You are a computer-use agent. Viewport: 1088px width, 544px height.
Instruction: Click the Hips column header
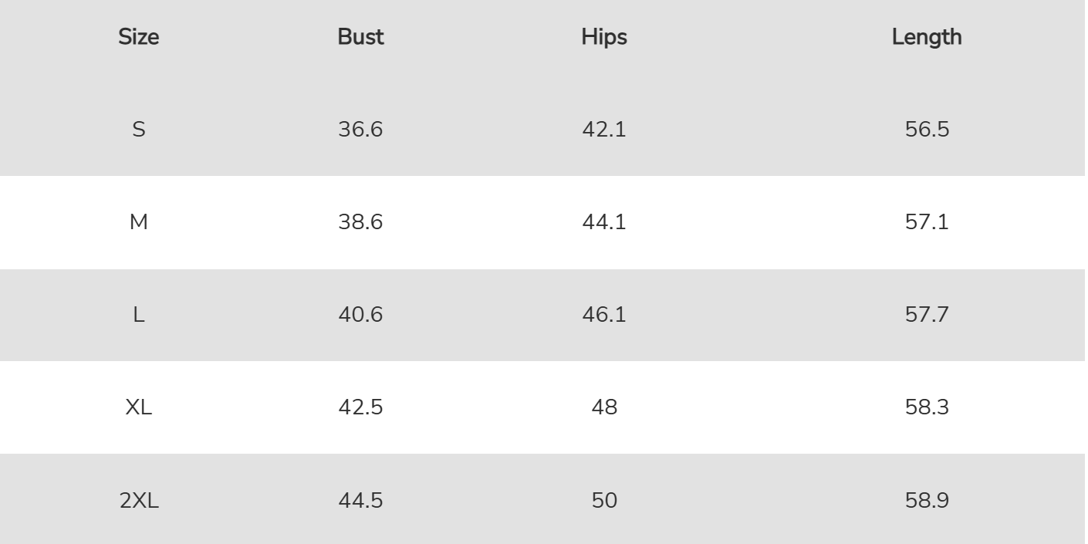pyautogui.click(x=604, y=38)
